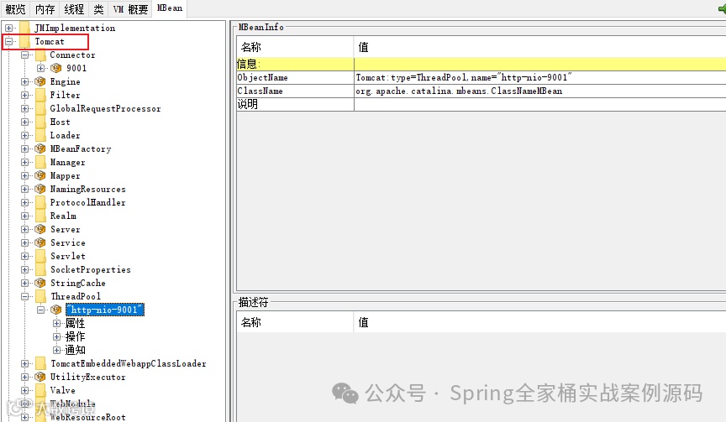Select the TomcatEmbeddedWebappClassLoader tree item
The height and width of the screenshot is (422, 726).
point(129,364)
